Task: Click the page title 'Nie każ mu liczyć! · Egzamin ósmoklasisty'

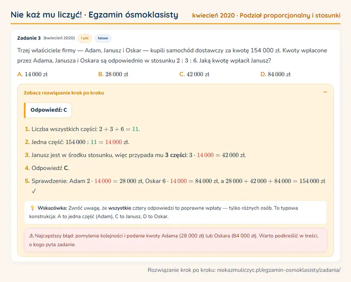Action: (x=95, y=15)
